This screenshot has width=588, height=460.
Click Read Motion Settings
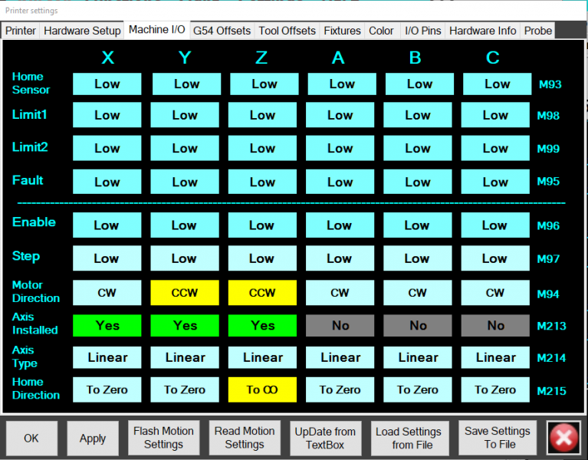point(245,438)
